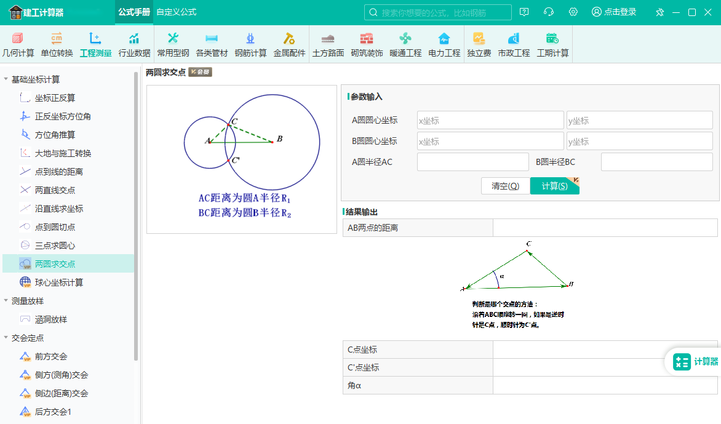
Task: Select 三点求圆心 in the sidebar list
Action: tap(55, 246)
